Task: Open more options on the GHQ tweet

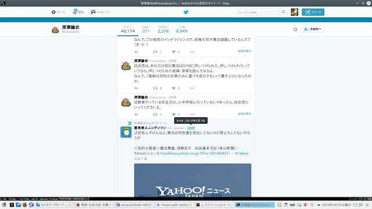Action: (192, 88)
